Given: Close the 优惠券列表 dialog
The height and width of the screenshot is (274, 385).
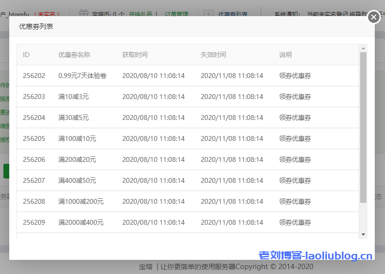Looking at the screenshot, I should (x=373, y=17).
